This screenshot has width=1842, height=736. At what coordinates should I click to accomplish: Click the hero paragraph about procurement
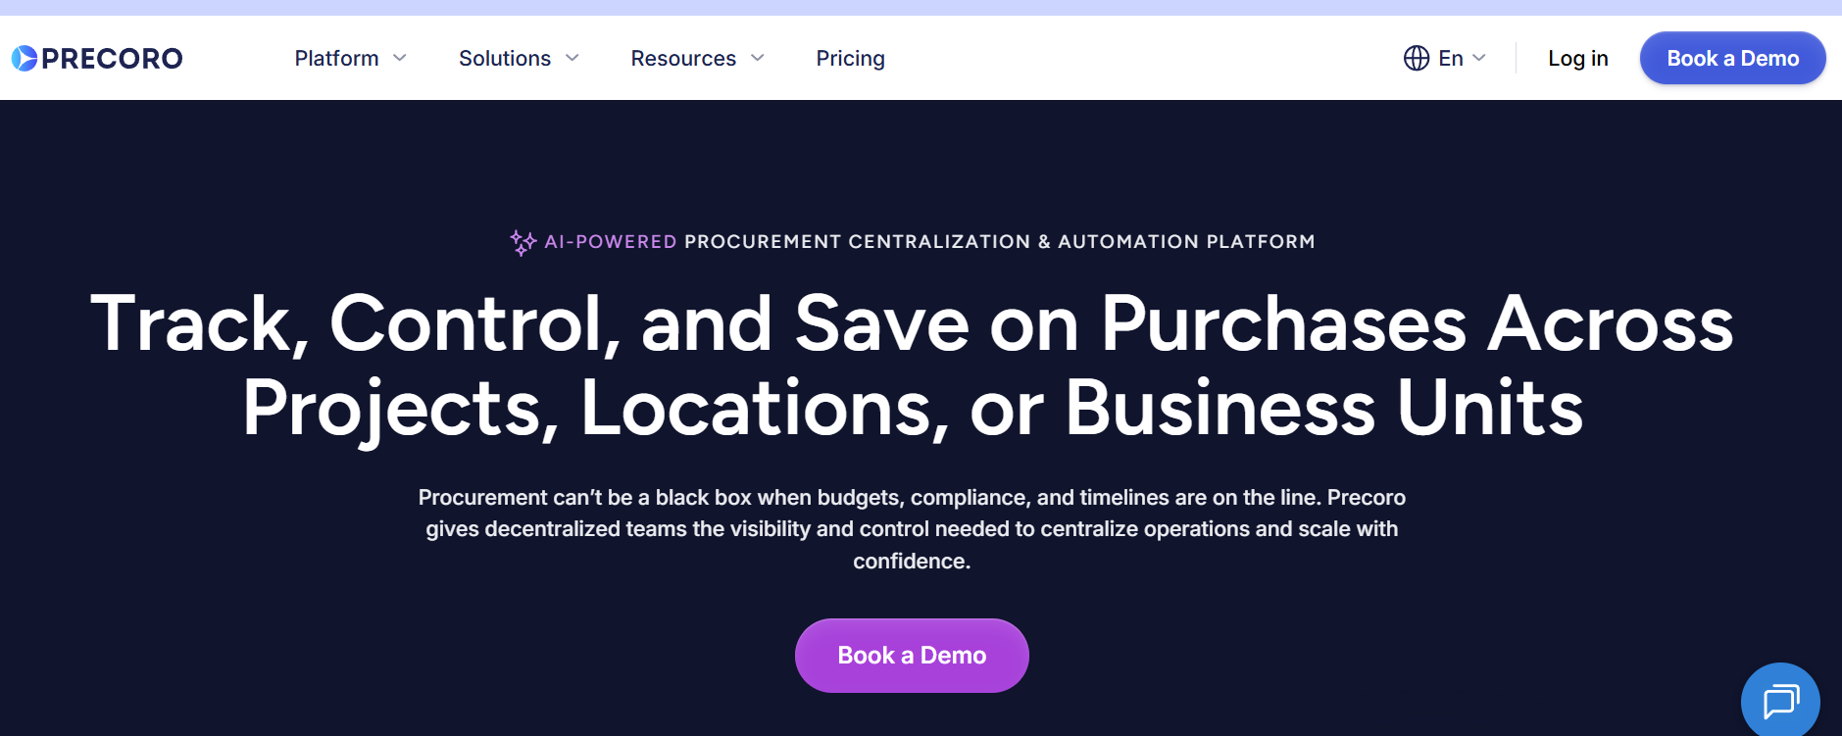point(912,529)
